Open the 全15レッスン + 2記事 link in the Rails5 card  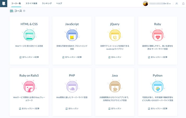29,108
